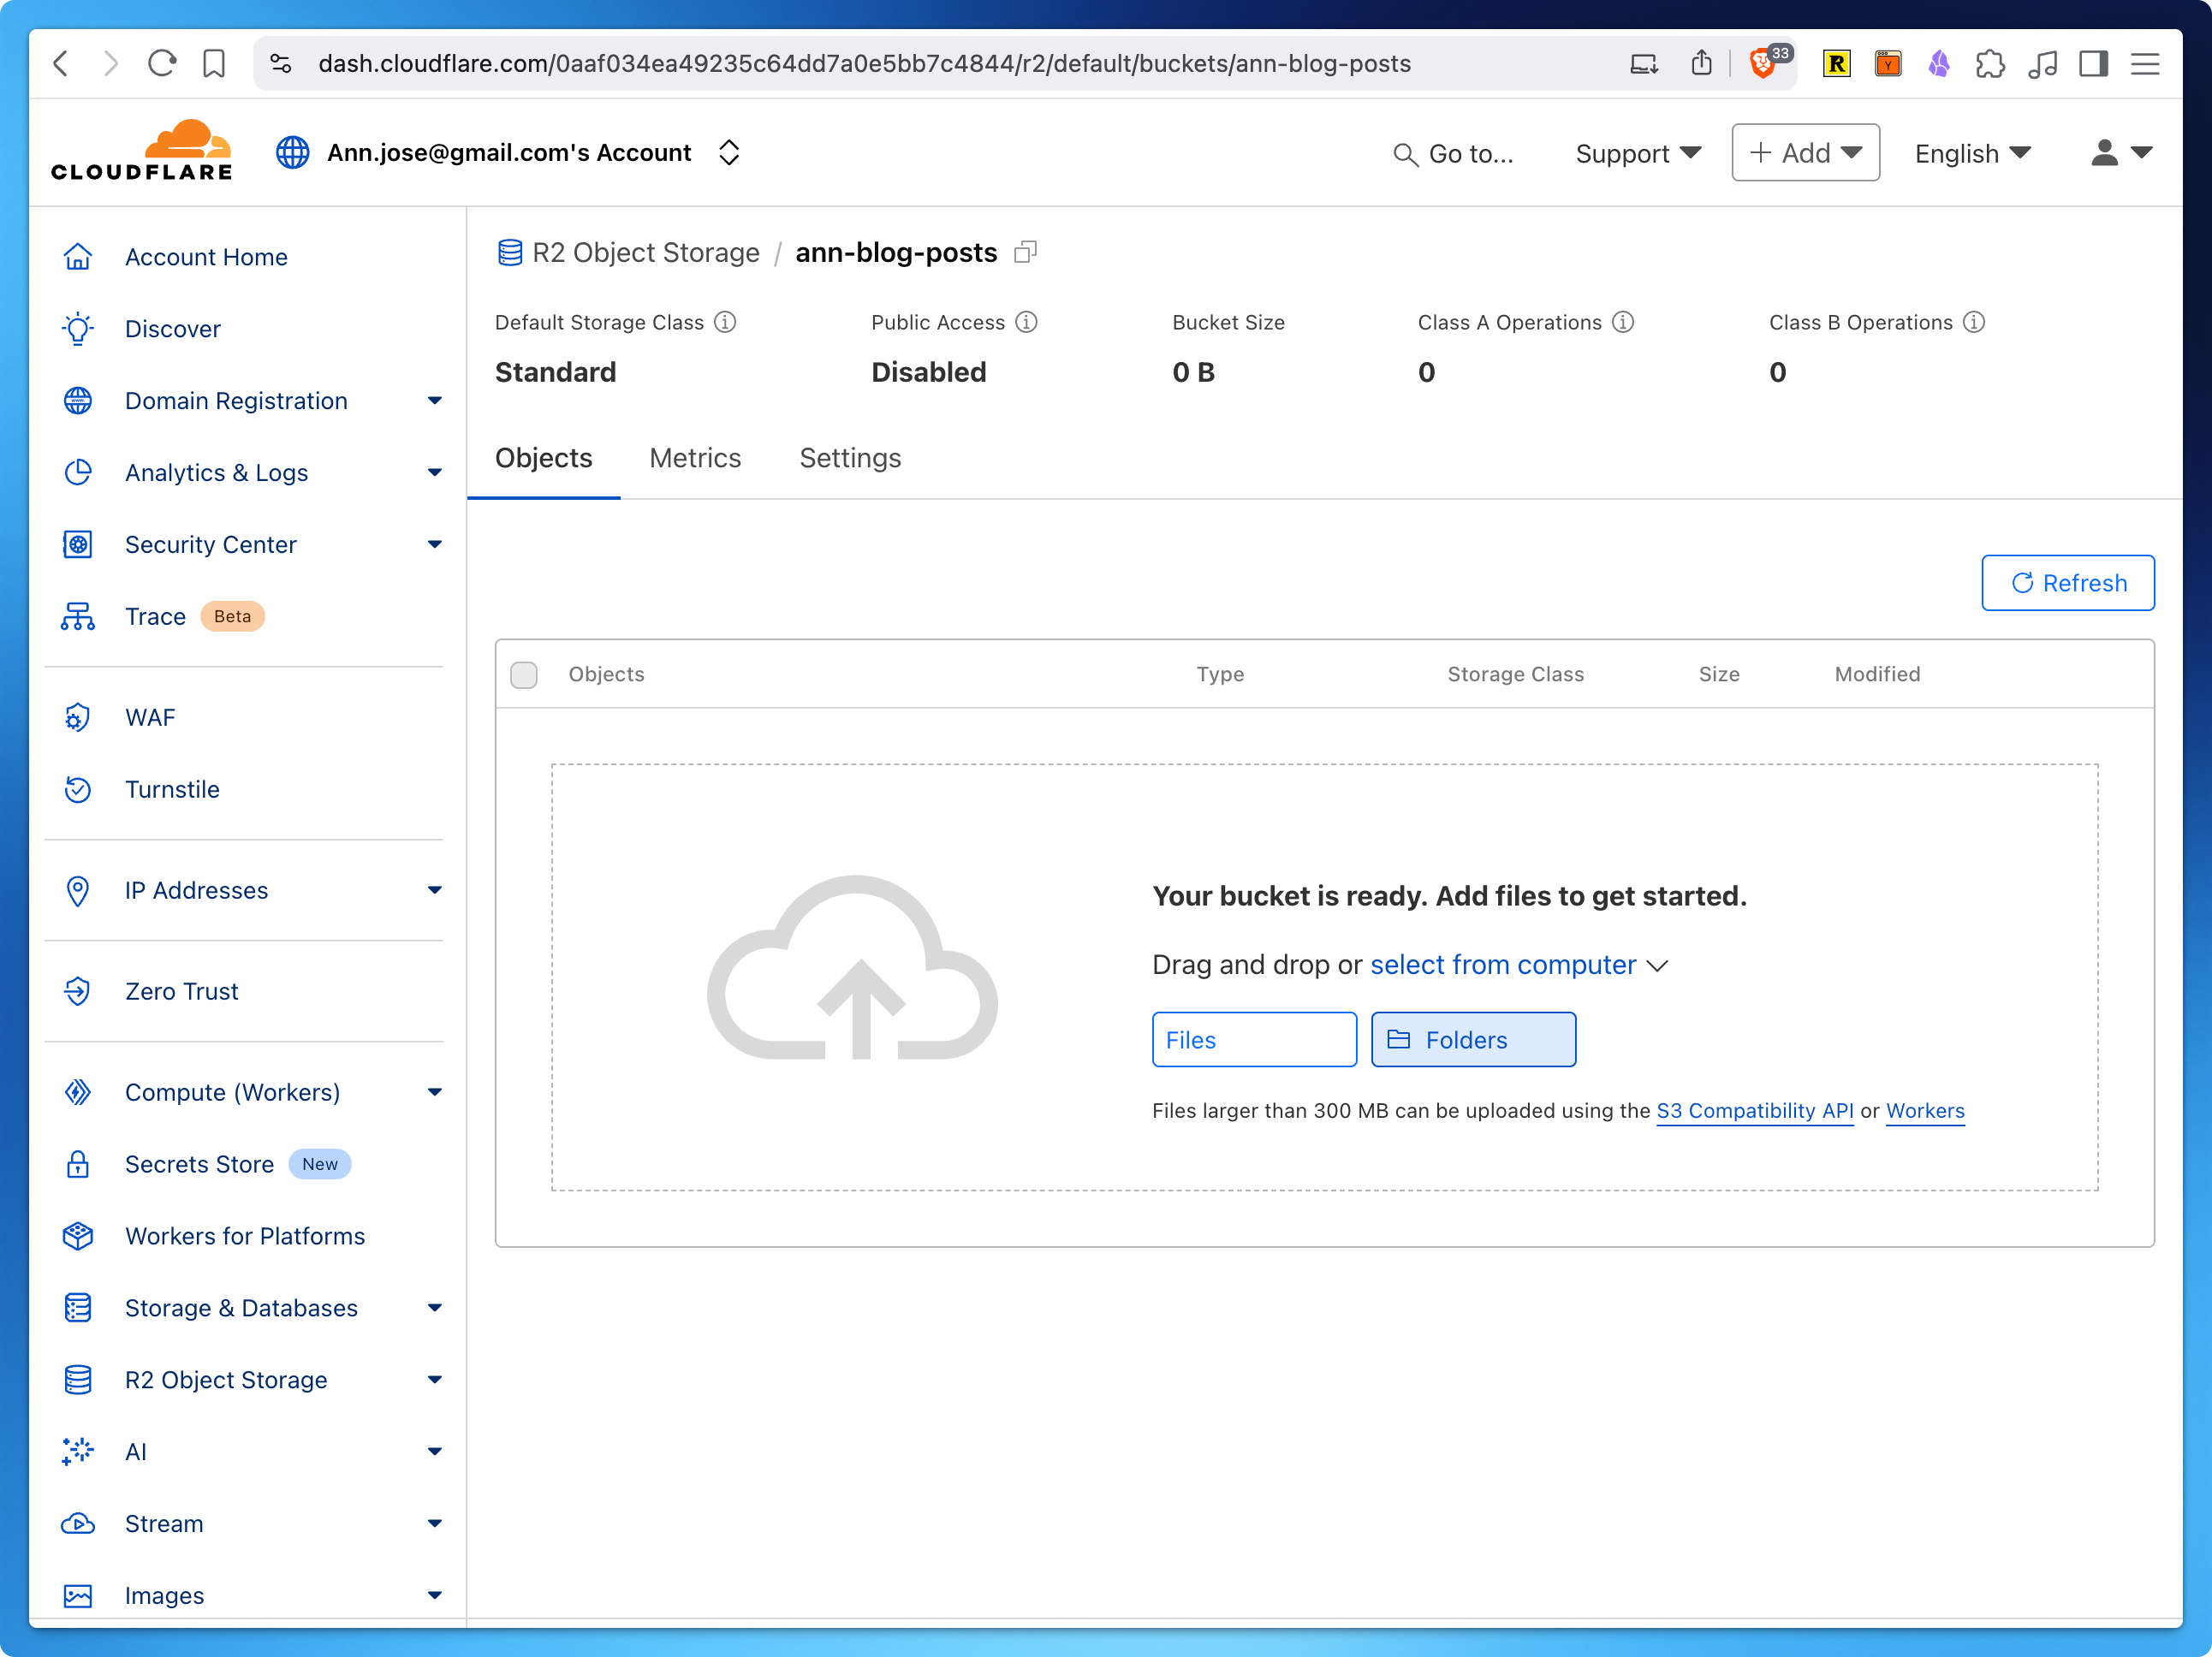Open the browser hamburger menu

[x=2145, y=64]
